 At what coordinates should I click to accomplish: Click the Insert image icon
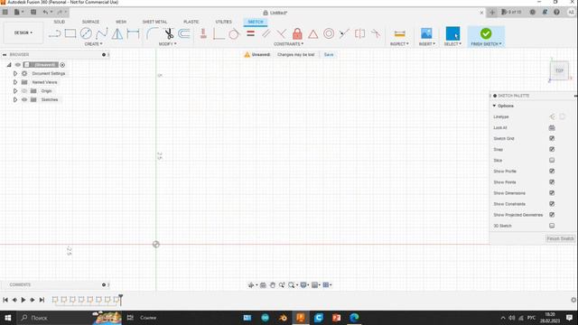[426, 33]
